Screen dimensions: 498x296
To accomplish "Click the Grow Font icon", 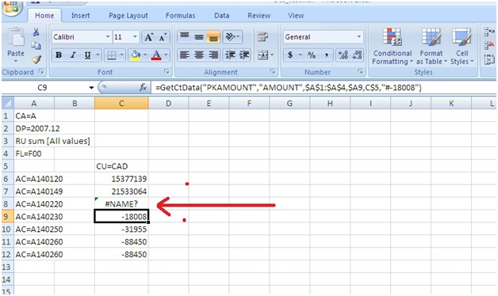I will (x=149, y=37).
